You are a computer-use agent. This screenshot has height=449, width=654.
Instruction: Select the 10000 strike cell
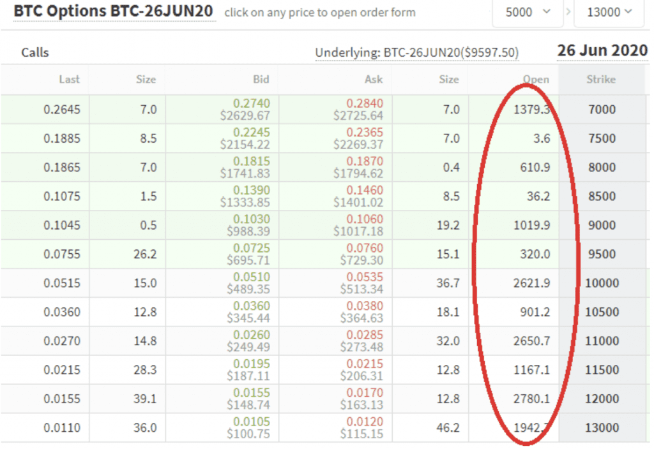click(601, 283)
